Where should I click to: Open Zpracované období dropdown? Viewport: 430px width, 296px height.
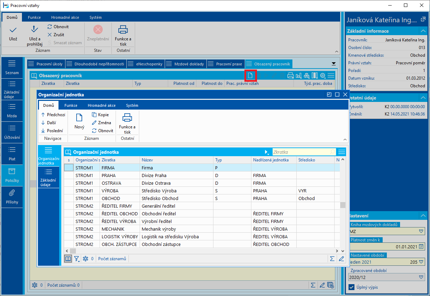(x=422, y=277)
